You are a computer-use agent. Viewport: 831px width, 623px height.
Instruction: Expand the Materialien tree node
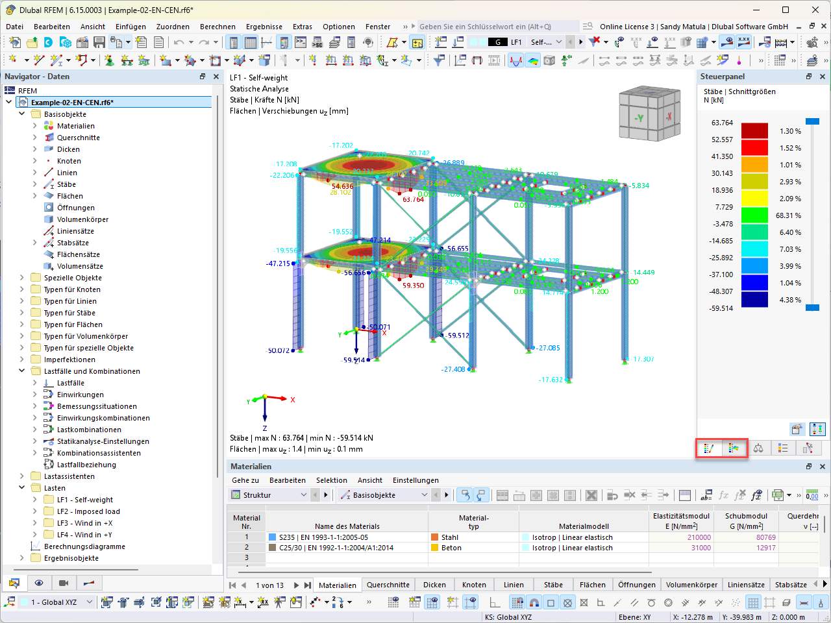click(x=35, y=126)
